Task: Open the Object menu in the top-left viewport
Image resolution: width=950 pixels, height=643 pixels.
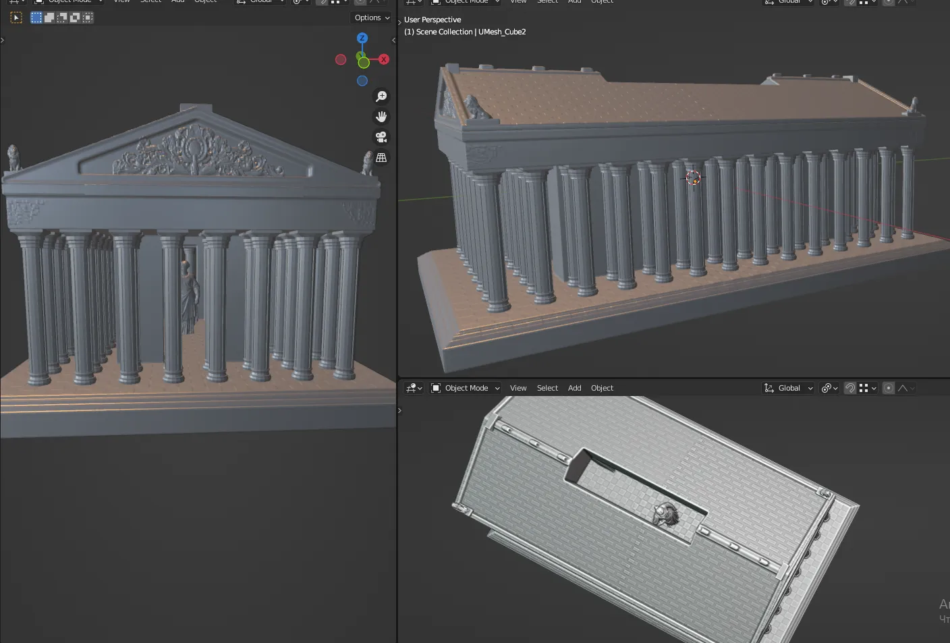Action: pyautogui.click(x=206, y=2)
